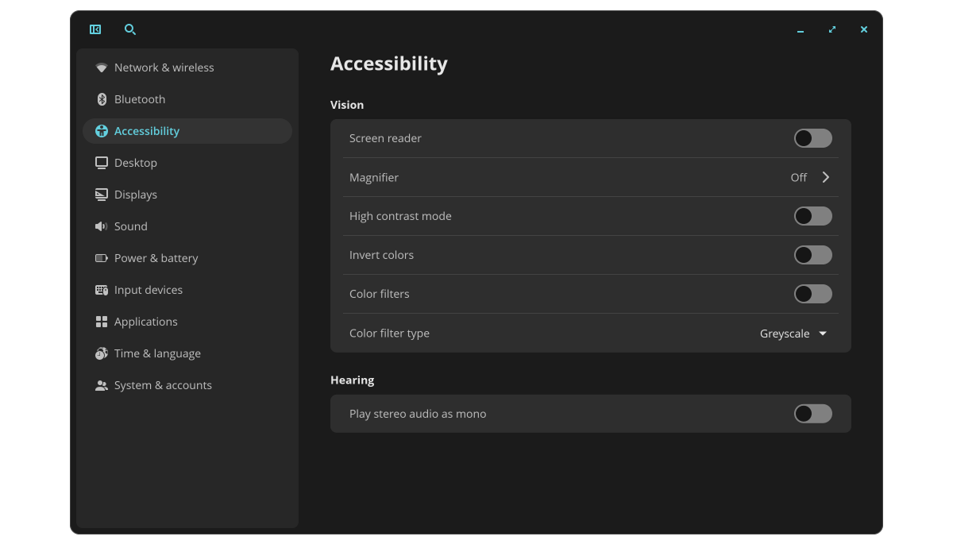Click the Power & battery icon
Screen dimensions: 953x544
(102, 258)
